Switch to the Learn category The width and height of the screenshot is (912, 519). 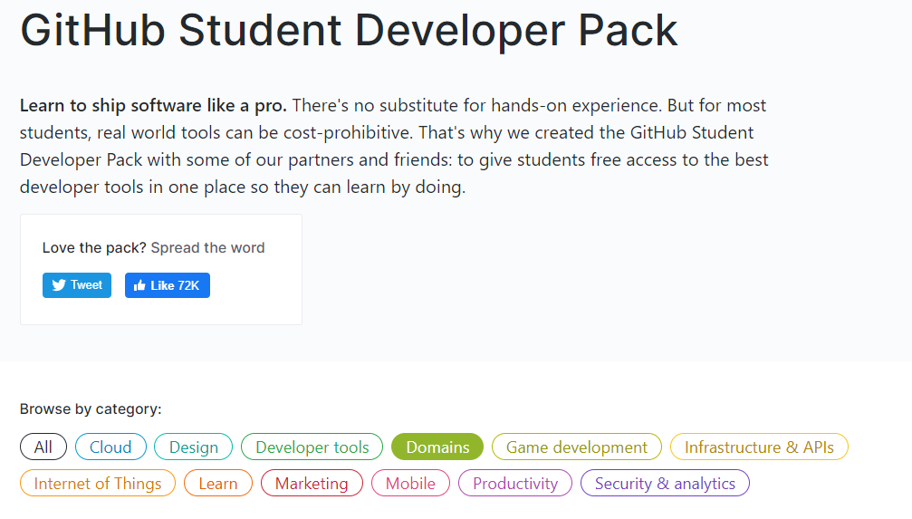pyautogui.click(x=218, y=484)
